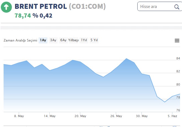Select the 3Ay time range
This screenshot has width=182, height=127.
pos(53,40)
